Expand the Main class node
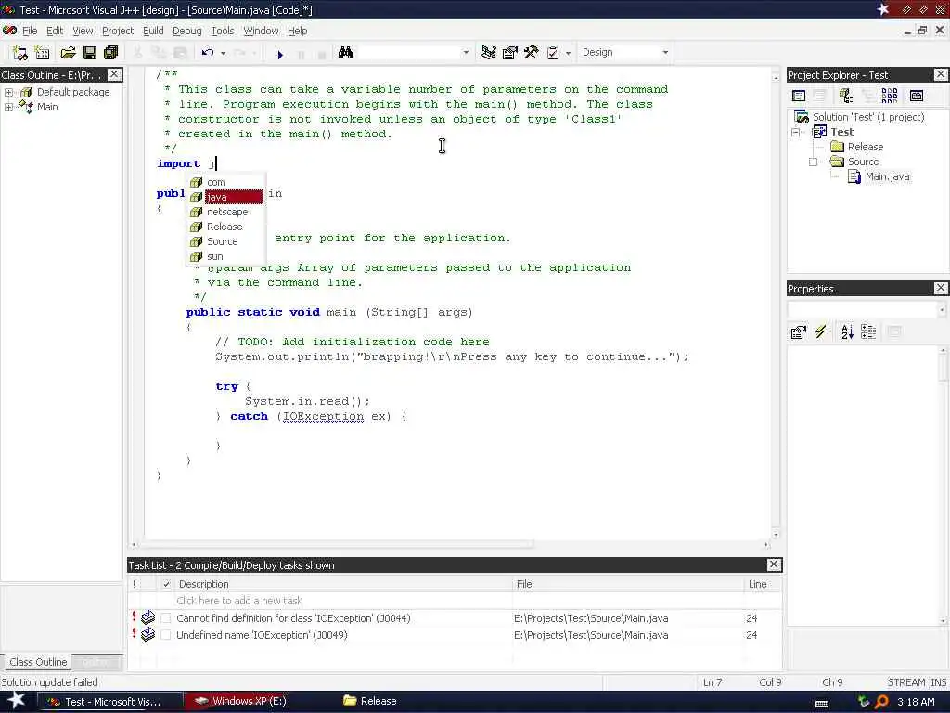Image resolution: width=950 pixels, height=713 pixels. [x=8, y=107]
